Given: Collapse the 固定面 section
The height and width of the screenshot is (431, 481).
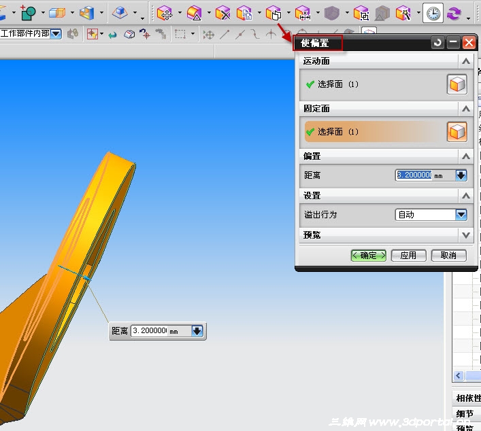Looking at the screenshot, I should [466, 109].
